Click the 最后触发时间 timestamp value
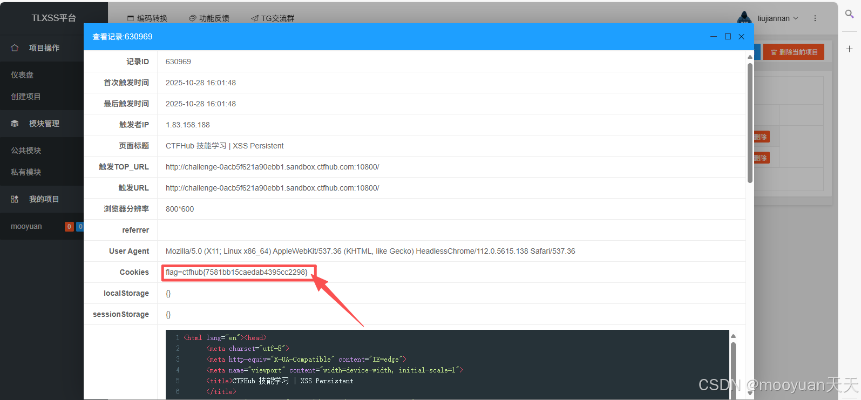 pos(201,104)
